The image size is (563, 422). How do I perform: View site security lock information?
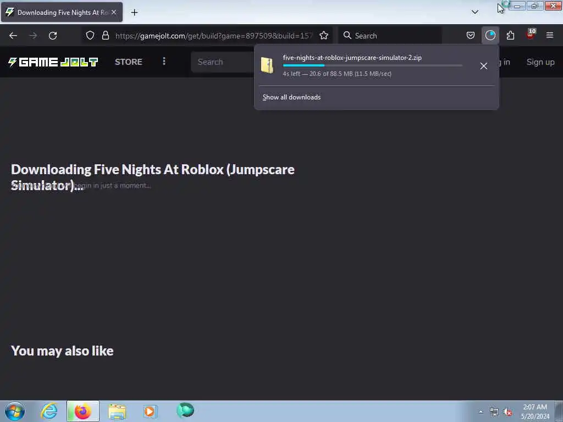click(105, 36)
